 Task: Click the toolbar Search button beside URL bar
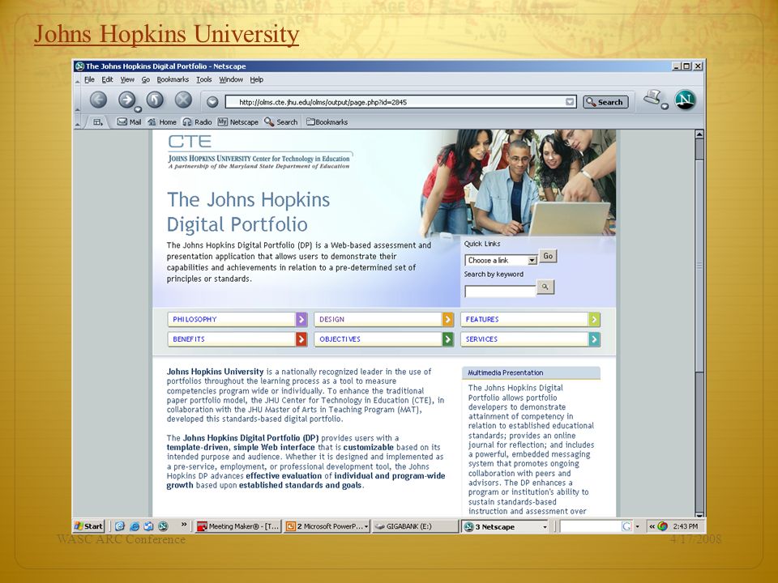[x=605, y=102]
